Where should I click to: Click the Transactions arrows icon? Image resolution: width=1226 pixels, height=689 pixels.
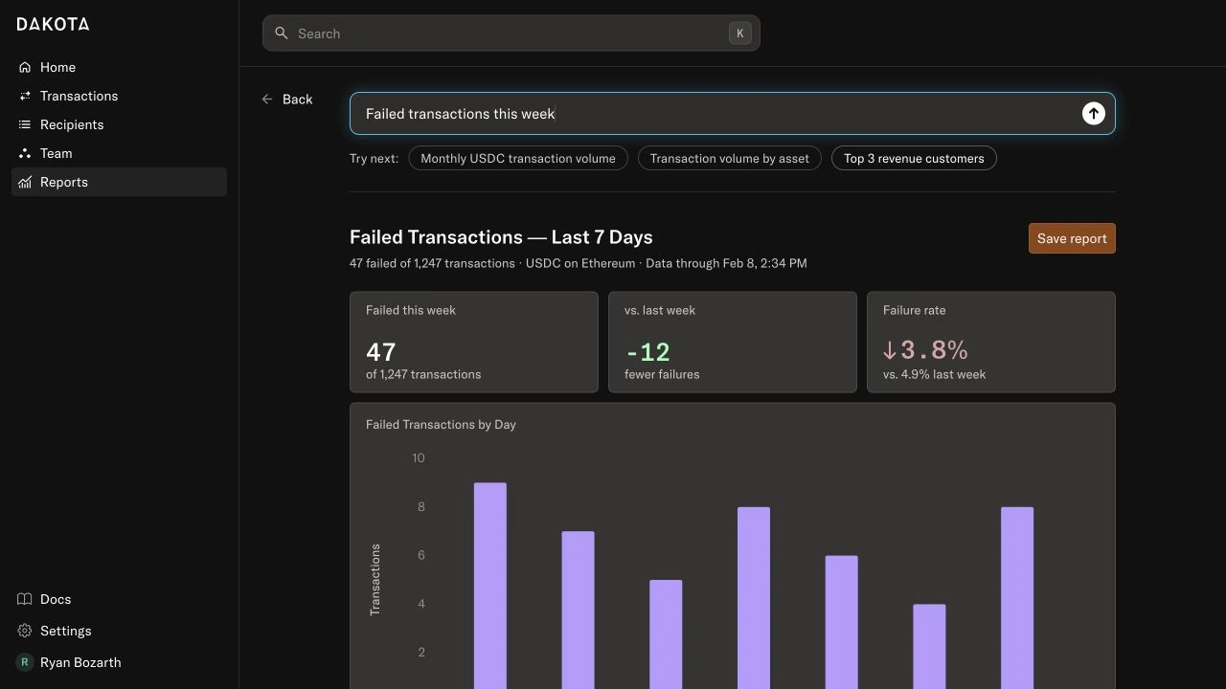coord(25,96)
